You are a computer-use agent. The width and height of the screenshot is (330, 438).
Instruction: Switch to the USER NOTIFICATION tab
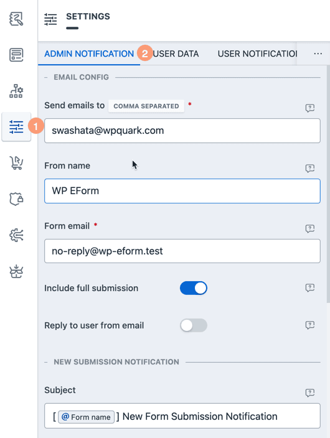pyautogui.click(x=257, y=54)
